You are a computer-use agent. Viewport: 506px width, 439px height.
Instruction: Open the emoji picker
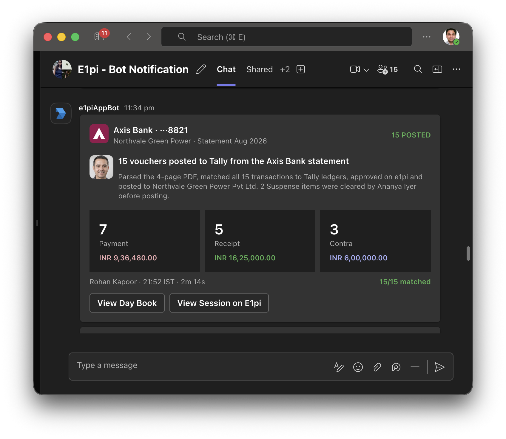click(x=358, y=367)
